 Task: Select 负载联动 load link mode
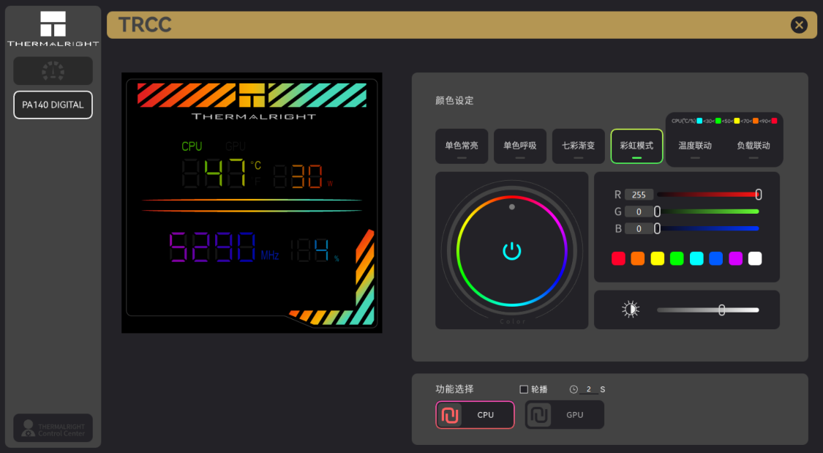[754, 146]
